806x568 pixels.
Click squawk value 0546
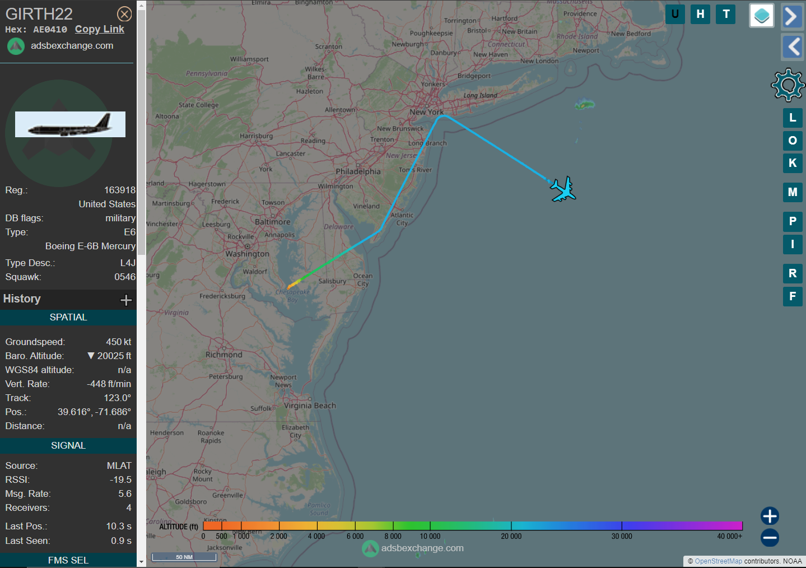pos(125,277)
